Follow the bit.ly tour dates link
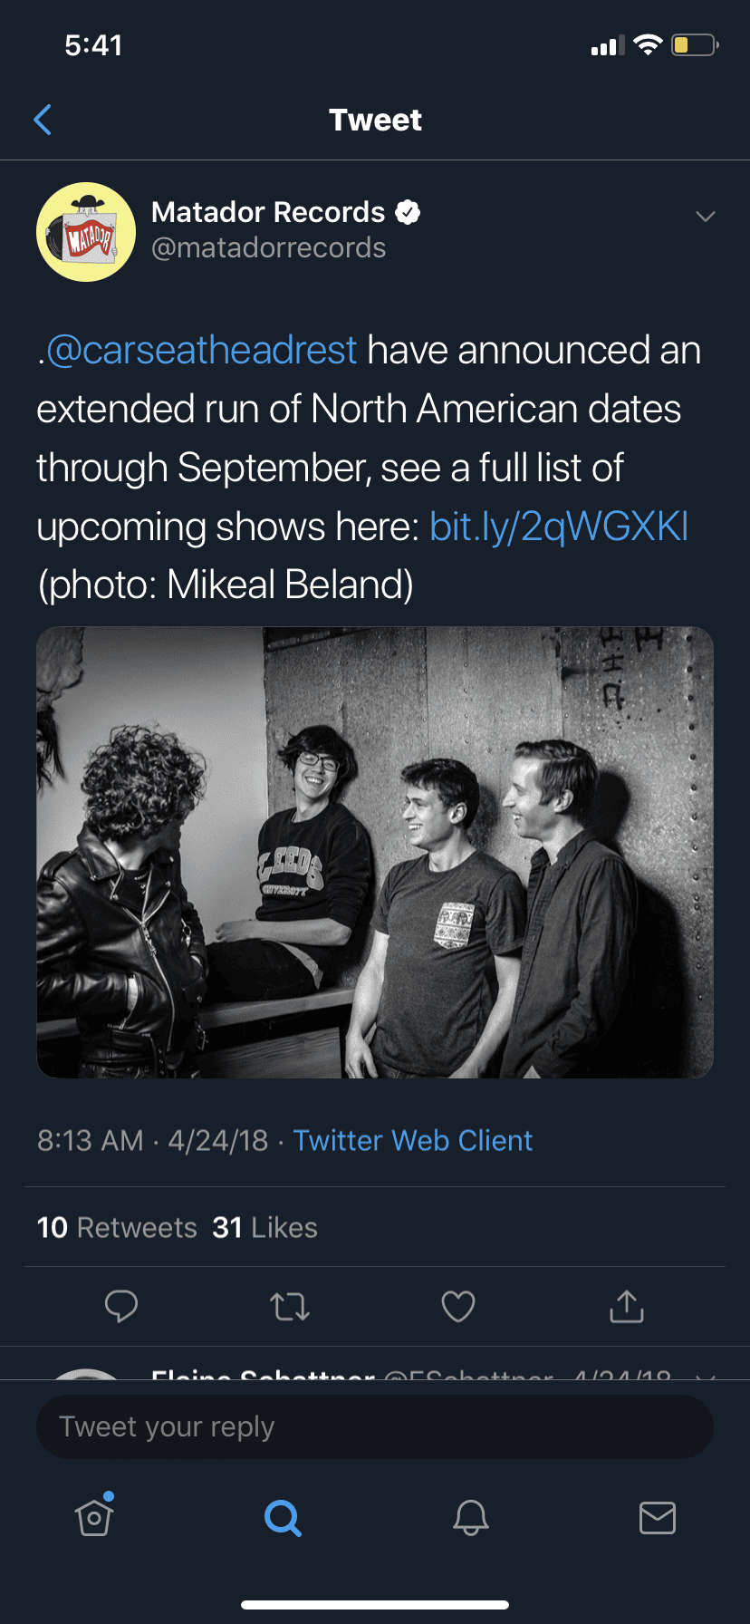Screen dimensions: 750x1624 559,526
